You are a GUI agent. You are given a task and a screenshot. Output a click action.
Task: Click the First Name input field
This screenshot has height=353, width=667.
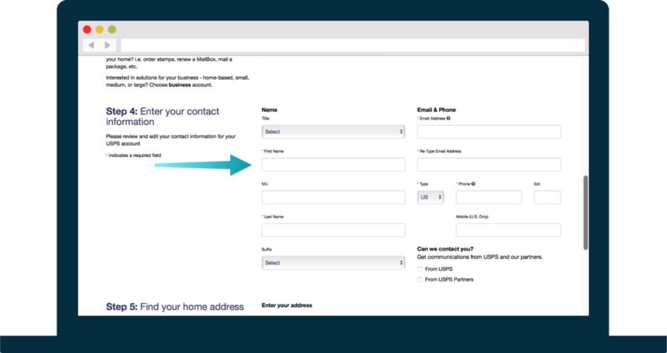click(333, 165)
